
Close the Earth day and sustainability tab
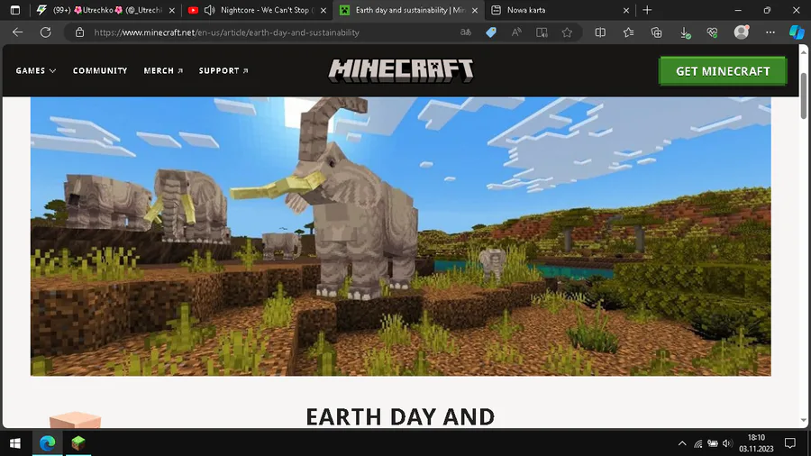pos(475,10)
